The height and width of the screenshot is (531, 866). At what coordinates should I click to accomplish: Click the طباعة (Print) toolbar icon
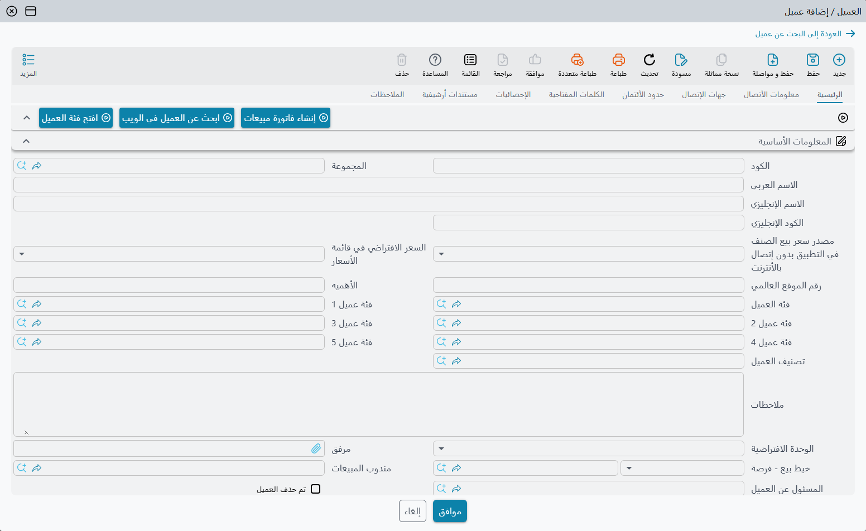tap(618, 60)
